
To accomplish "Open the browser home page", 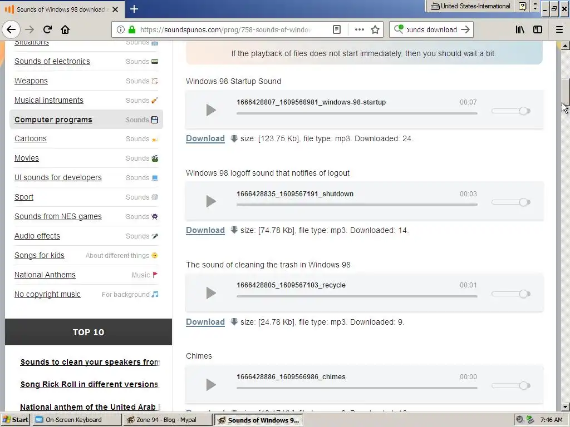I will click(x=65, y=29).
